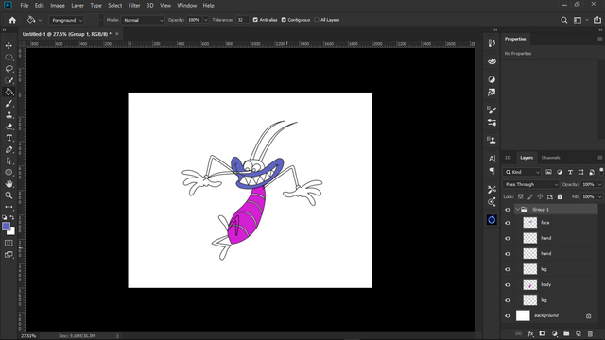Select the Move tool

(9, 46)
